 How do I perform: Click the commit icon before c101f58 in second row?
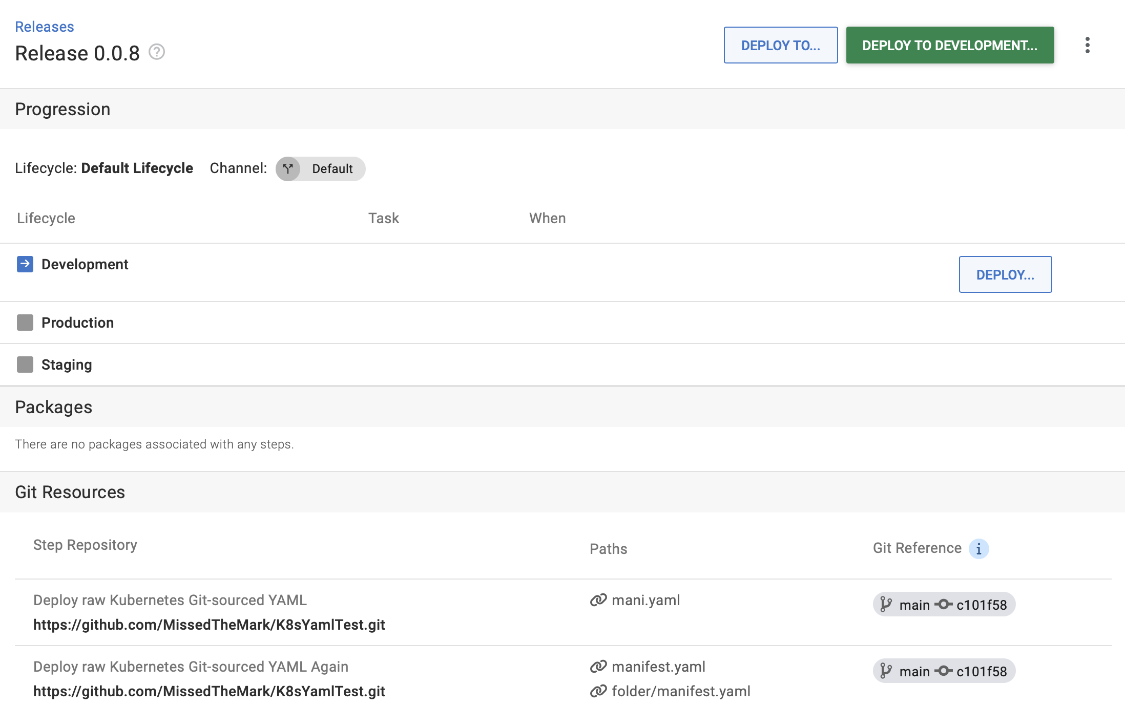click(x=943, y=671)
